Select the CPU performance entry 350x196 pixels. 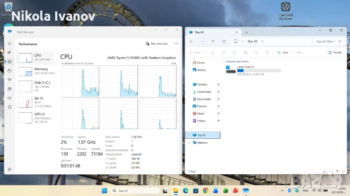point(35,58)
